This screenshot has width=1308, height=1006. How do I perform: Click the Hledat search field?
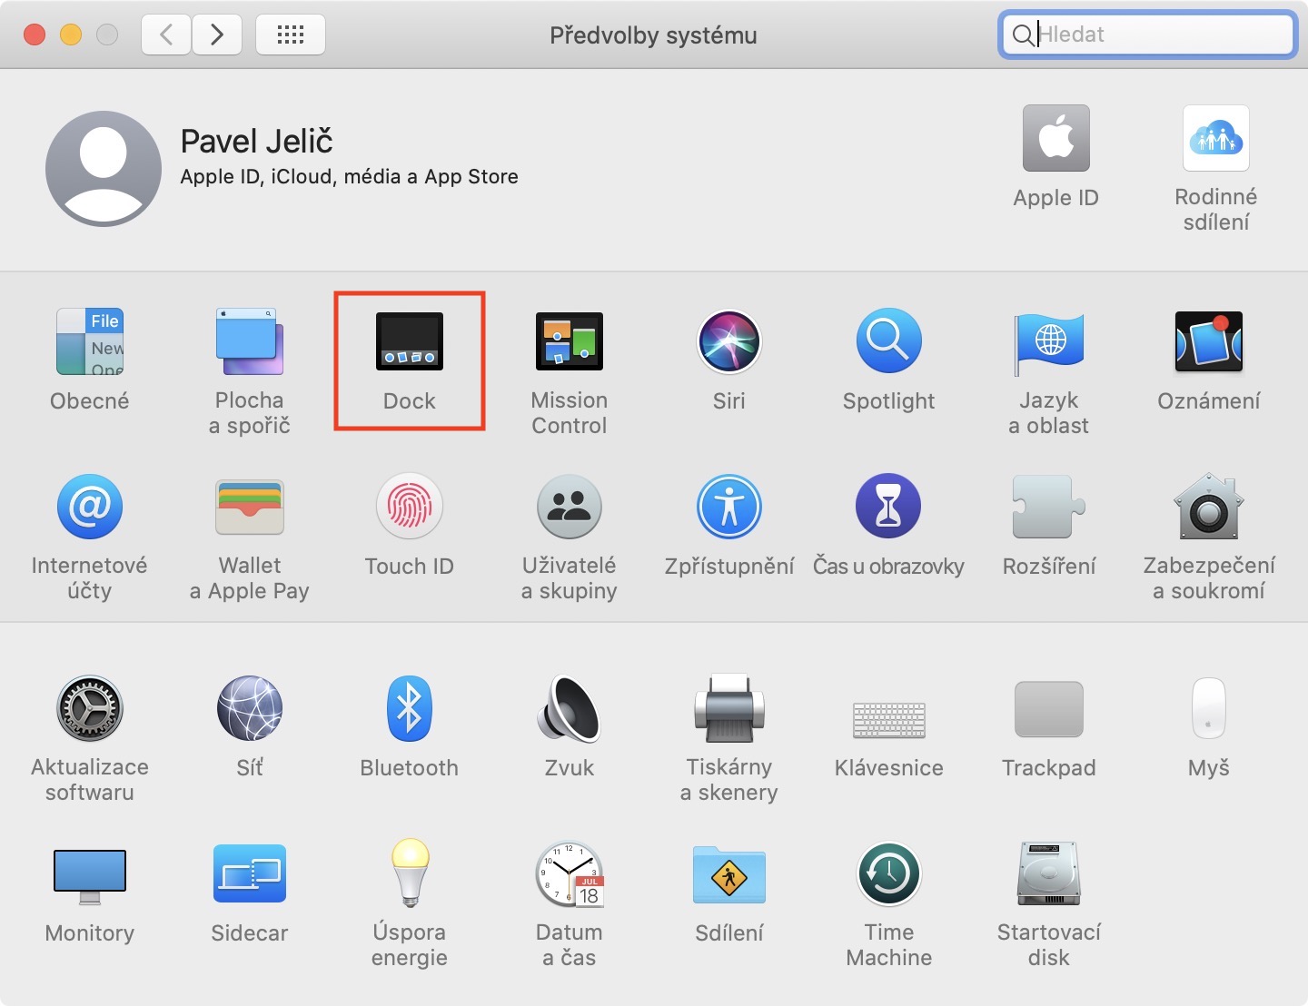(1147, 35)
